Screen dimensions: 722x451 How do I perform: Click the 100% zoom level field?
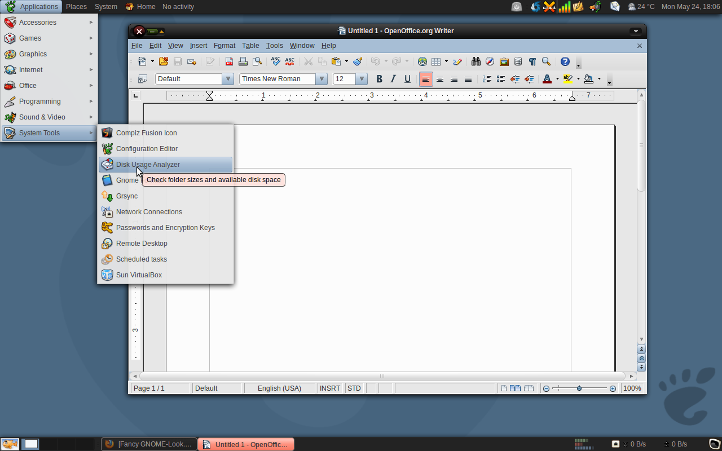632,388
